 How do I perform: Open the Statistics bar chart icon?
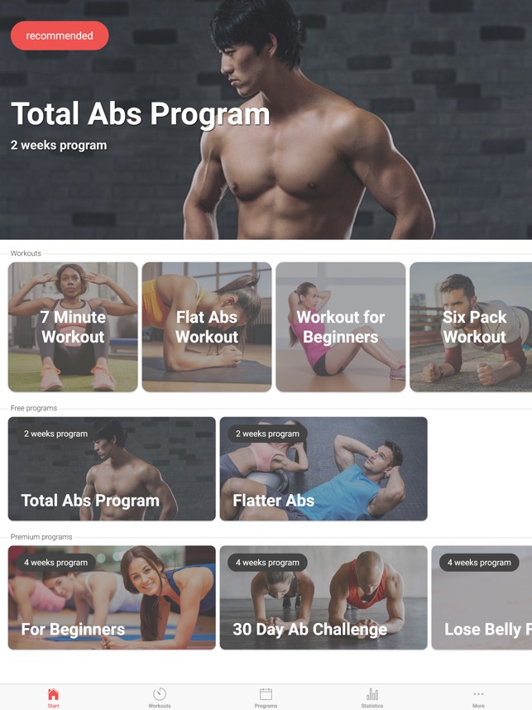tap(372, 694)
